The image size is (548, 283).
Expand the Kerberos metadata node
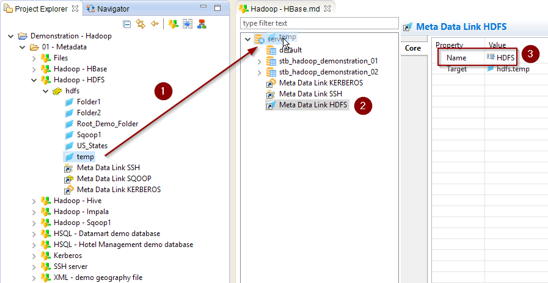(34, 256)
